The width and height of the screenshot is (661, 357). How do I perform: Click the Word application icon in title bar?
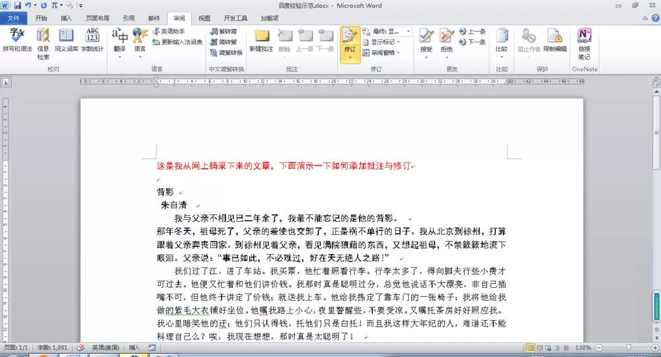[5, 5]
